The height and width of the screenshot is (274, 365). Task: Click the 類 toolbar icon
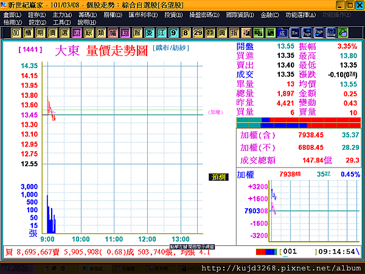pyautogui.click(x=100, y=33)
